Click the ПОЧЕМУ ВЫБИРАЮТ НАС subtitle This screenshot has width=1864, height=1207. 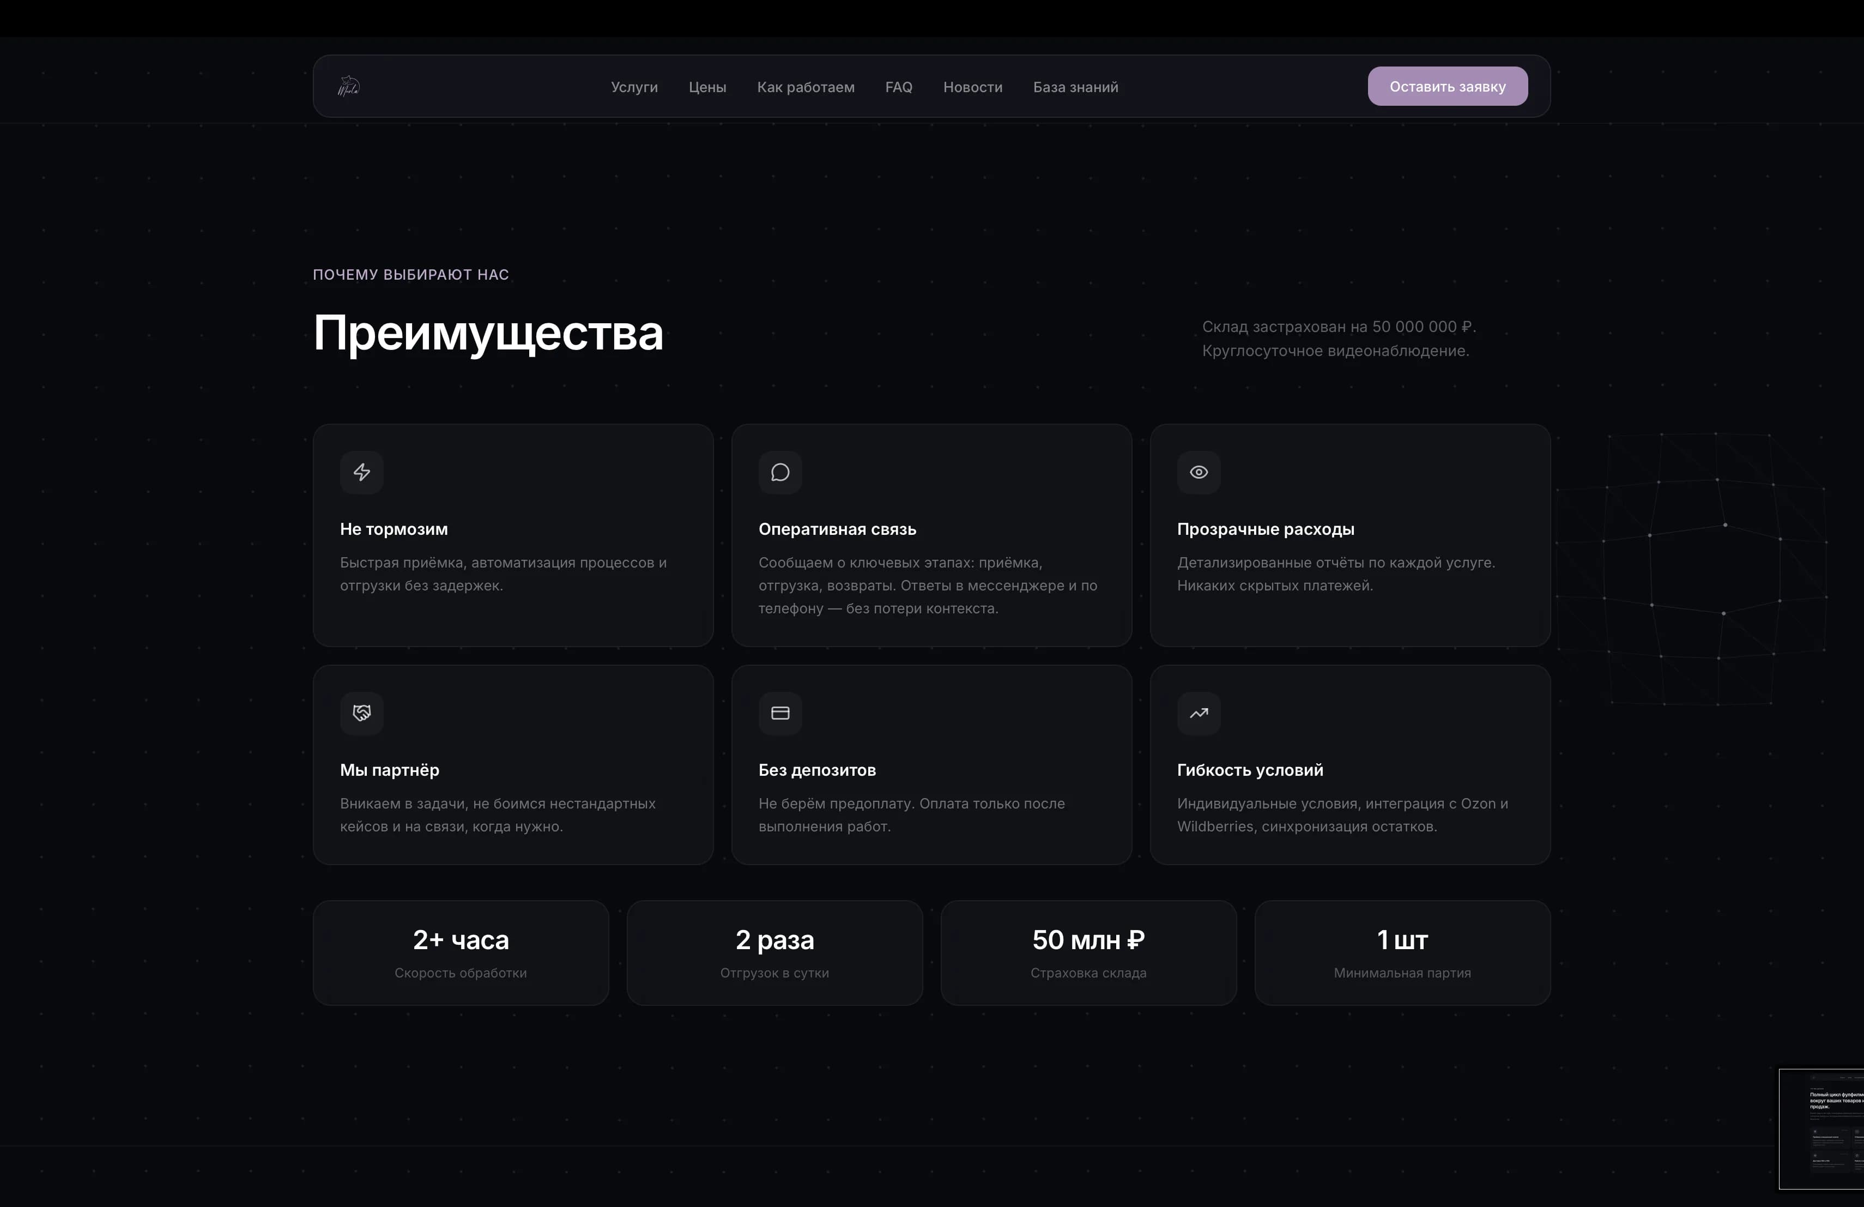[411, 275]
